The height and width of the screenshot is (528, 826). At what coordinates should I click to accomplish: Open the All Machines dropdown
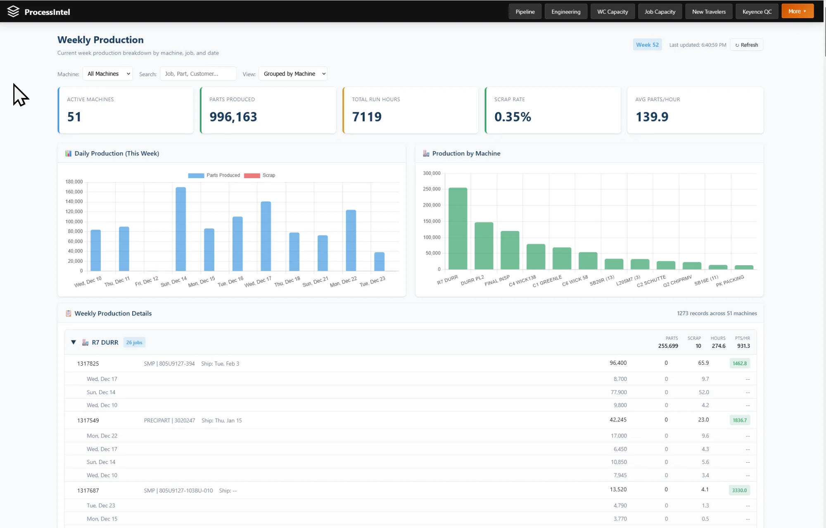coord(108,74)
